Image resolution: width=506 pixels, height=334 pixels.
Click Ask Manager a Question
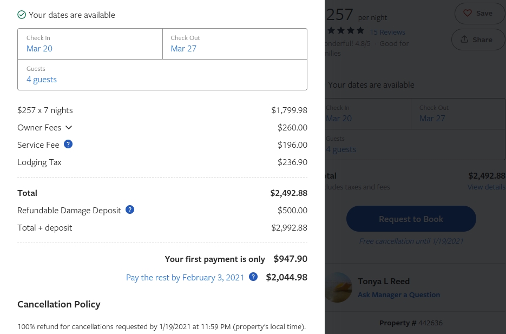tap(398, 294)
